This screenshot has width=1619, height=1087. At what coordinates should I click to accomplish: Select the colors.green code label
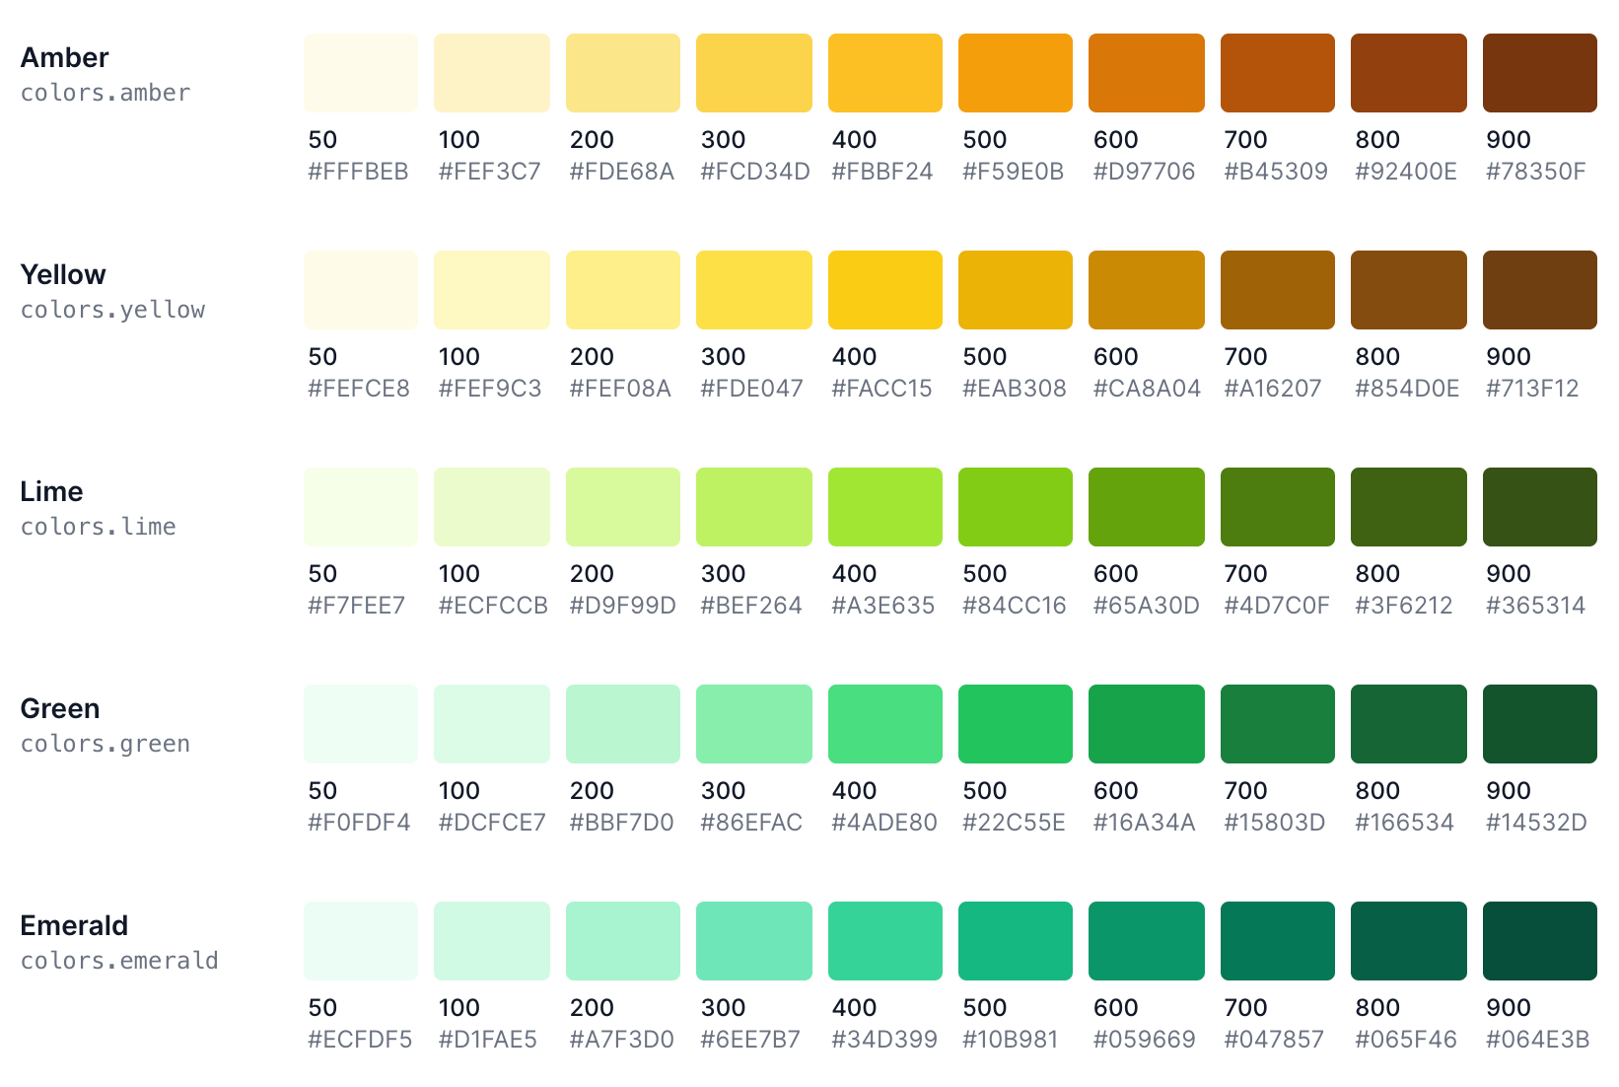tap(106, 744)
